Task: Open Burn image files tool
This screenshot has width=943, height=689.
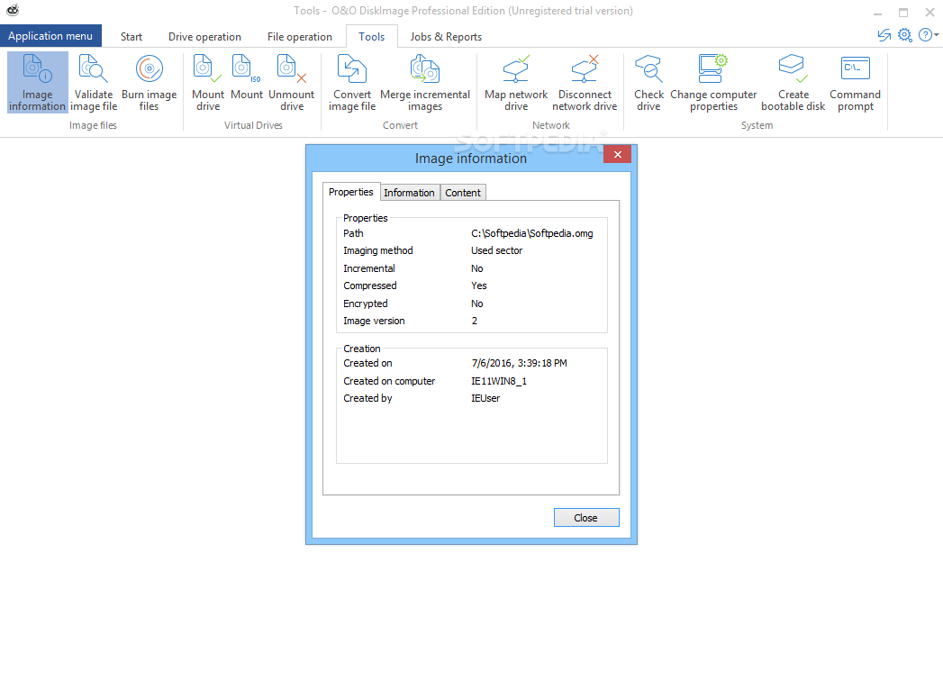Action: point(150,82)
